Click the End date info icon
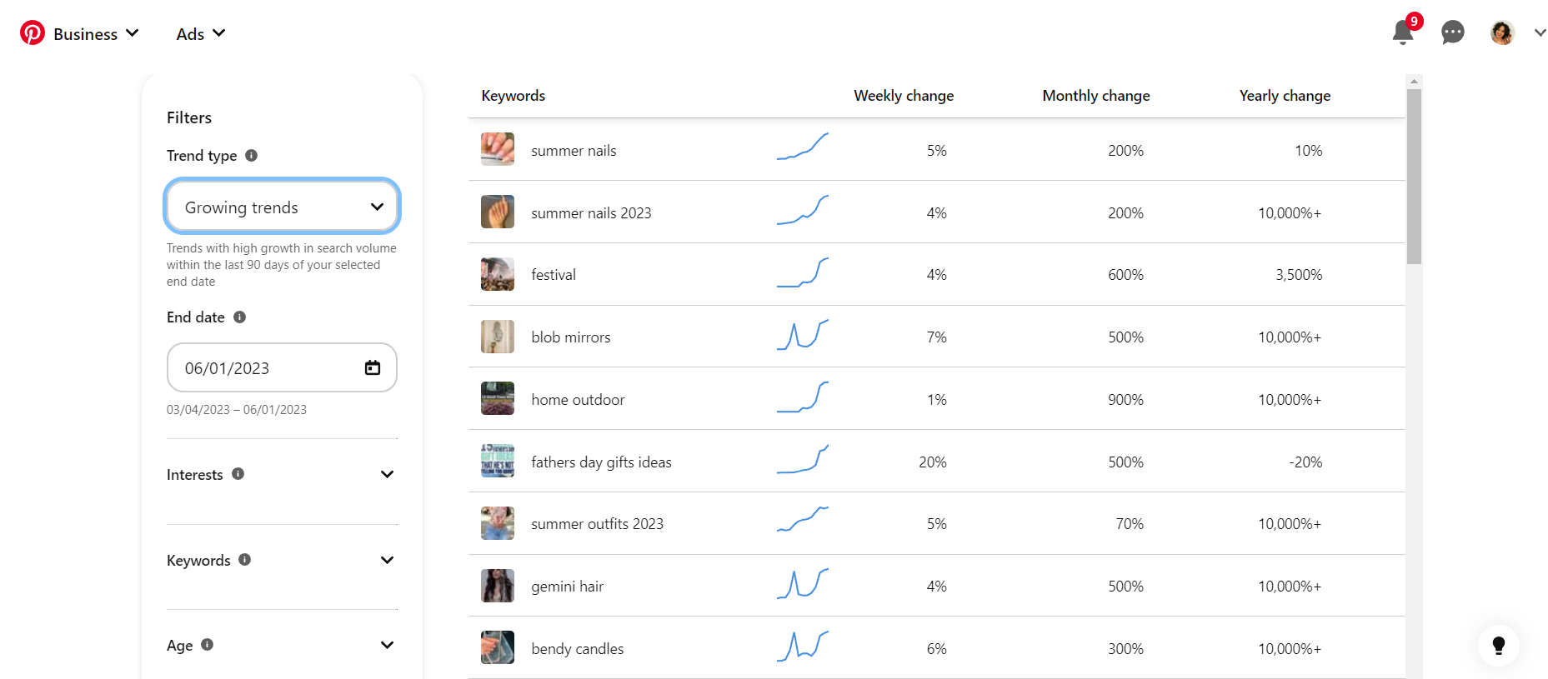Image resolution: width=1548 pixels, height=679 pixels. 239,317
